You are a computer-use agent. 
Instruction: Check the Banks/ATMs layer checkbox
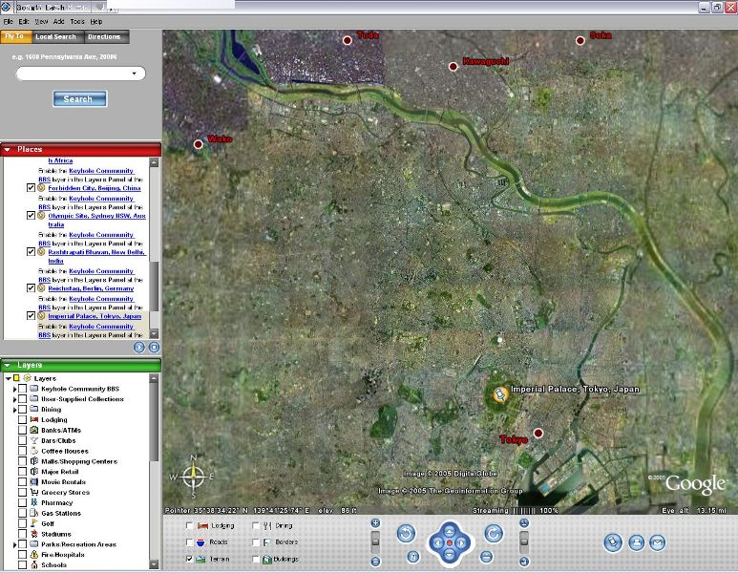click(x=22, y=430)
